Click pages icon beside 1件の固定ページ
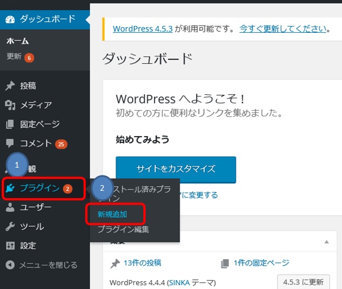342x289 pixels. [225, 263]
